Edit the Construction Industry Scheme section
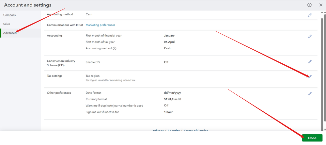 [x=310, y=62]
